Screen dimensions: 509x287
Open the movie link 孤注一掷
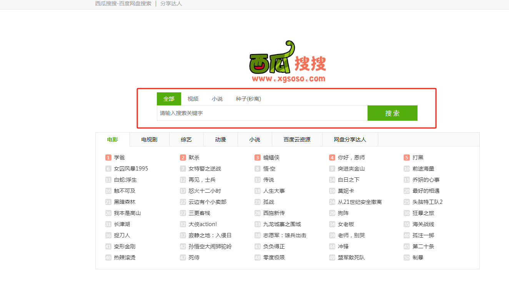423,235
